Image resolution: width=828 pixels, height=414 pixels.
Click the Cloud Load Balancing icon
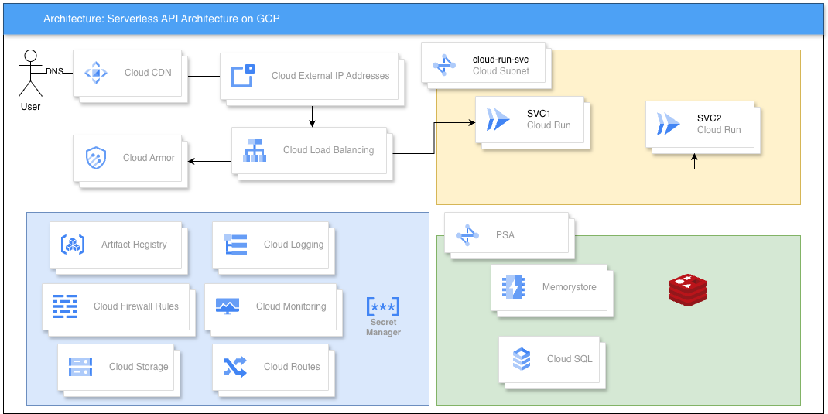[x=255, y=150]
